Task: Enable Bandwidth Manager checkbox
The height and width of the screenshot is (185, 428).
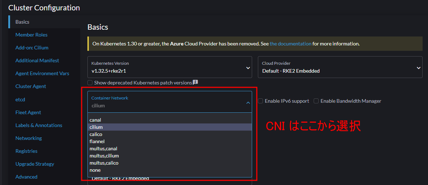Action: [x=316, y=101]
